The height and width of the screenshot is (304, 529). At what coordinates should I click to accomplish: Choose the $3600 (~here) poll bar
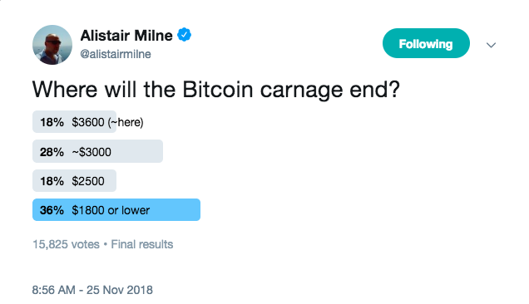(75, 121)
